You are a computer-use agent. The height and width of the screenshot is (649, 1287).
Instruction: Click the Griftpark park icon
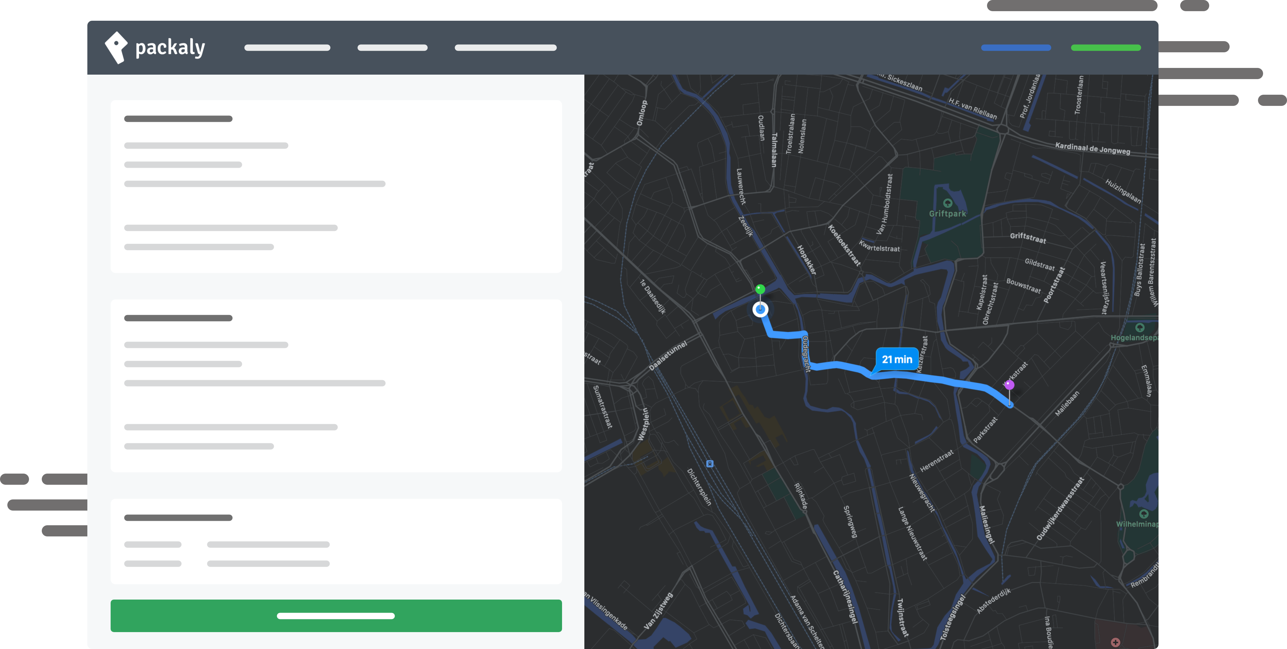tap(947, 203)
